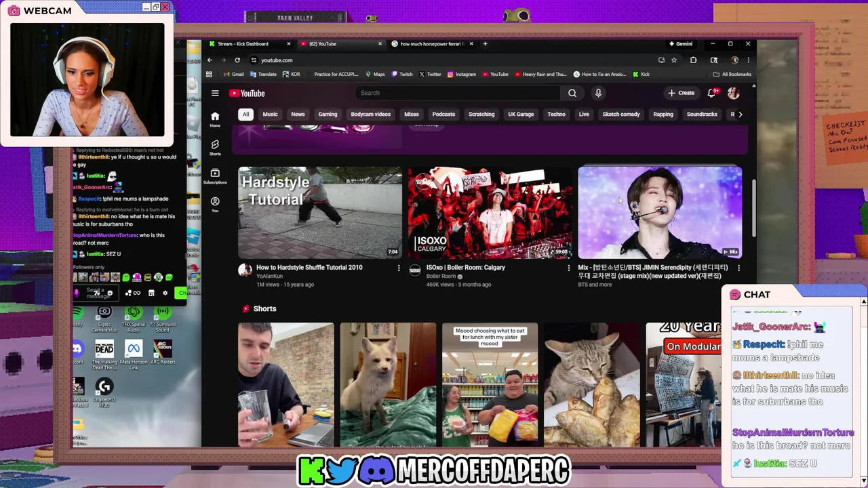Select the All filter chip
This screenshot has height=488, width=868.
[x=245, y=114]
